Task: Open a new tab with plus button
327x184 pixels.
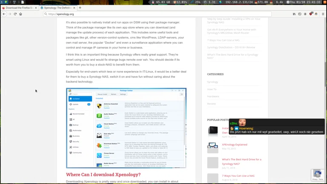Action: (x=80, y=8)
